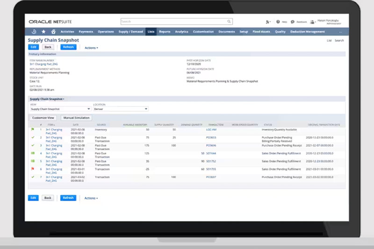Open the PO3655 transaction link

211,138
